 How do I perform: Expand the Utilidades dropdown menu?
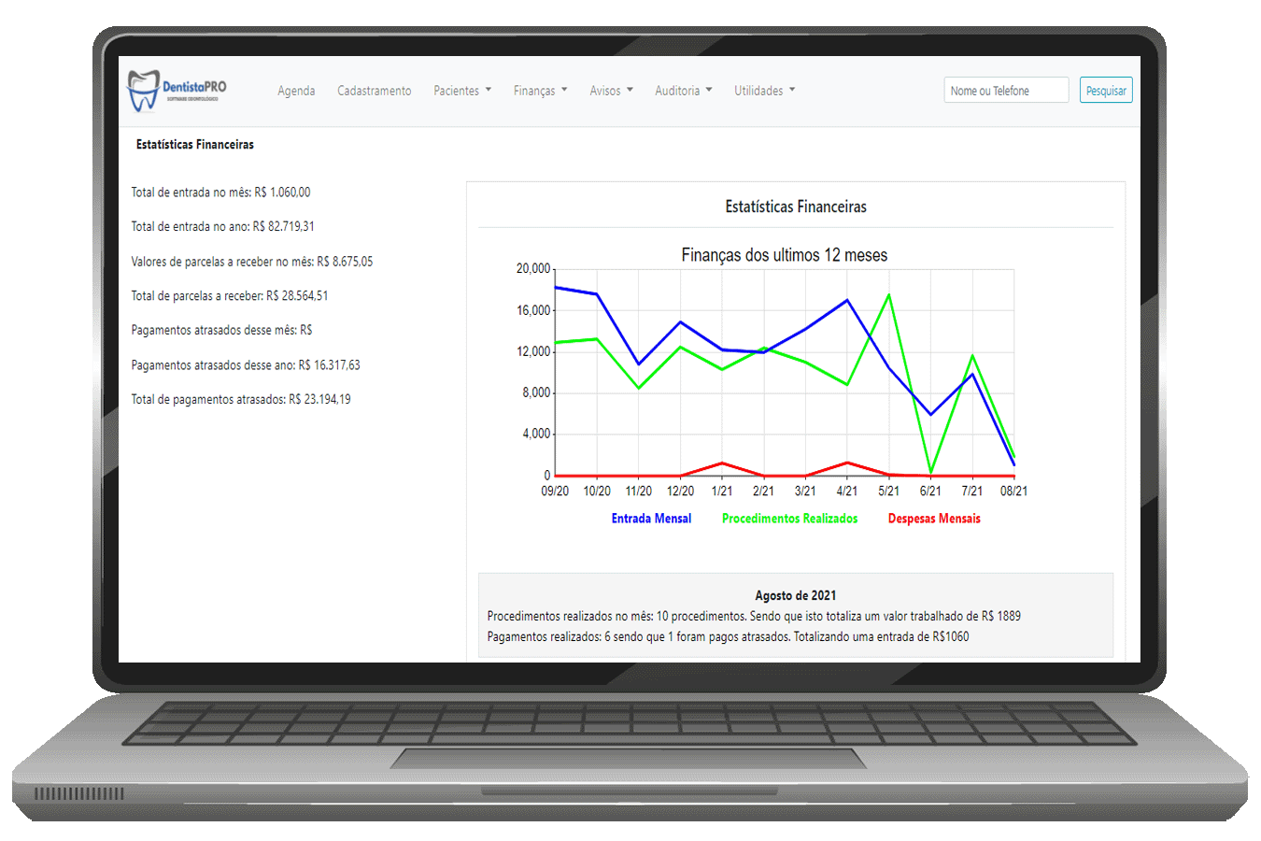click(764, 91)
